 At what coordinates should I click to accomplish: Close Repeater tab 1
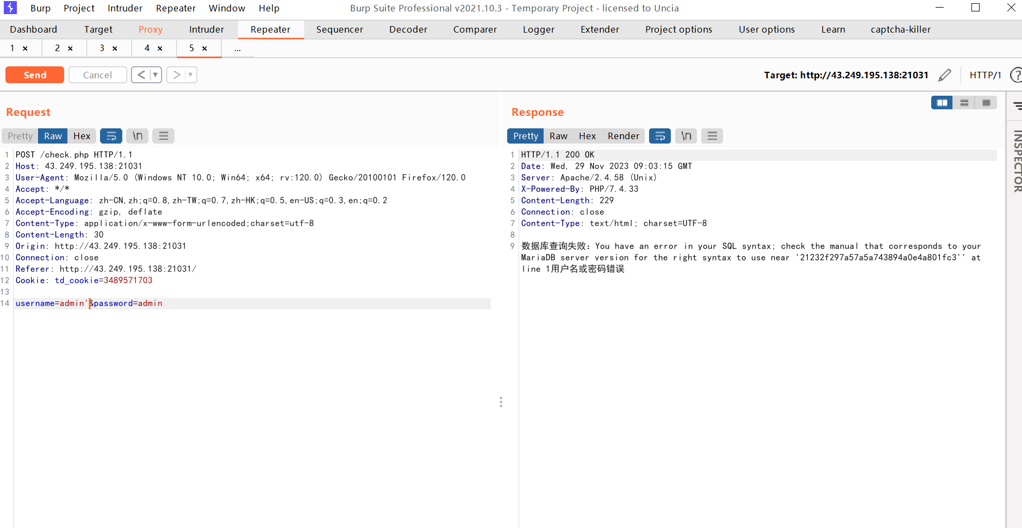coord(25,48)
